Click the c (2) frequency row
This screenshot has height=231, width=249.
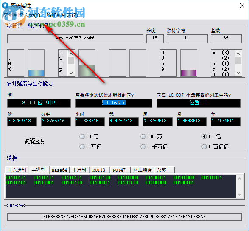click(x=221, y=69)
